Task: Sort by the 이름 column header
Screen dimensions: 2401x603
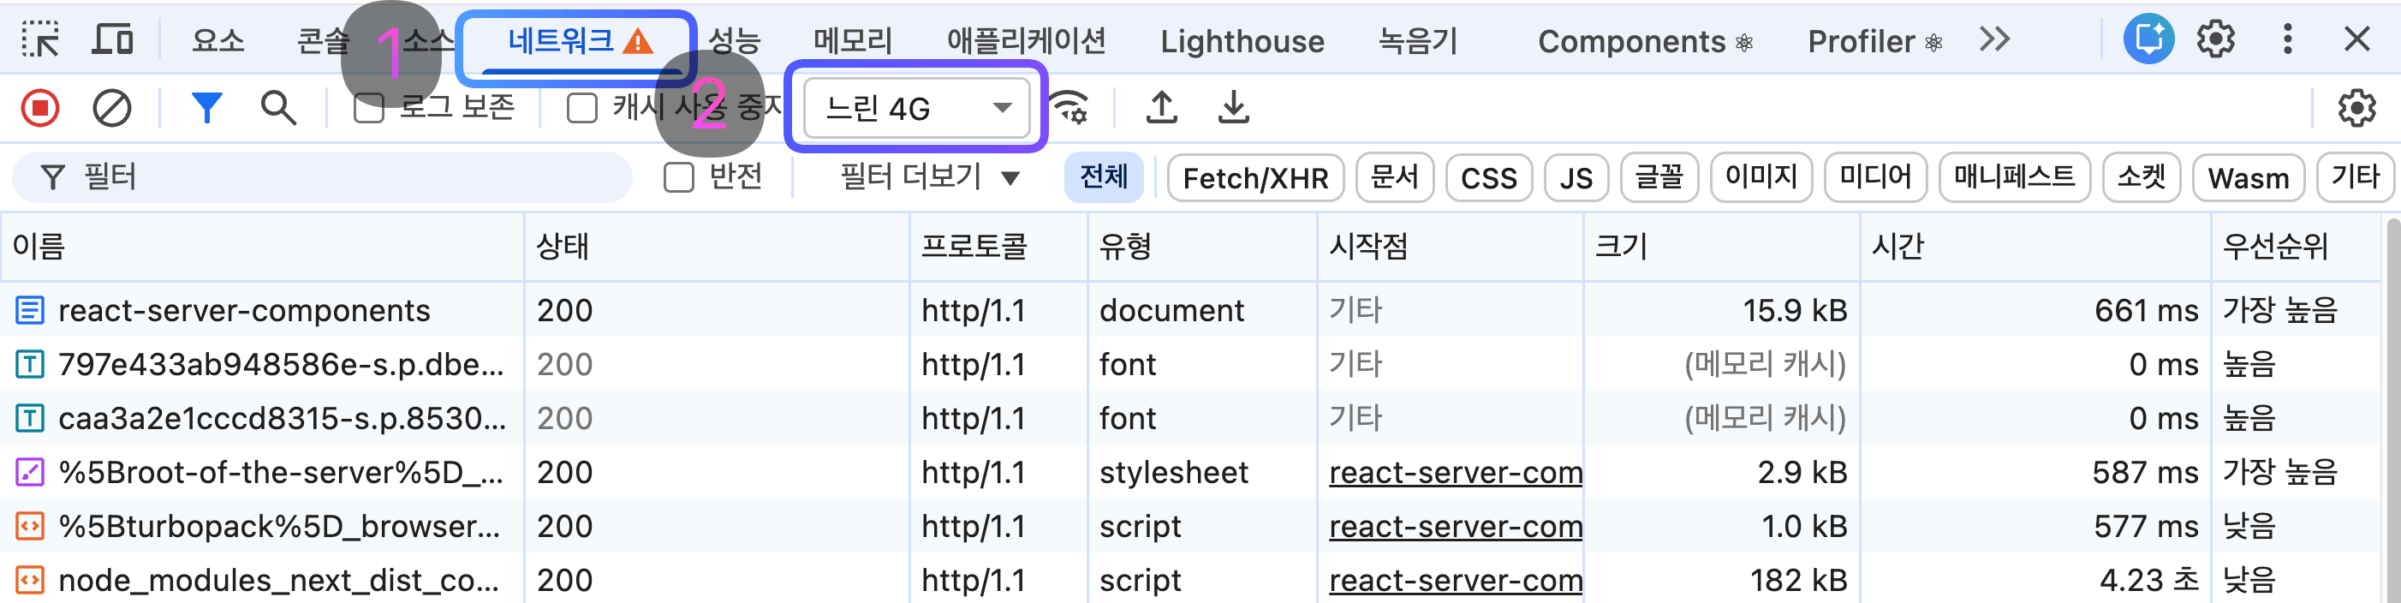Action: point(262,247)
